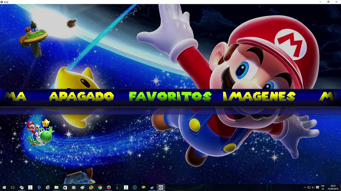Screen dimensions: 341x191
Task: Open File Explorer from the taskbar
Action: click(56, 188)
